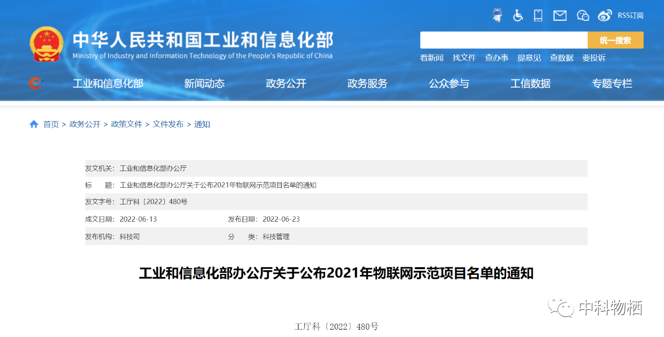
Task: Open the 查数据 quick link
Action: (562, 58)
